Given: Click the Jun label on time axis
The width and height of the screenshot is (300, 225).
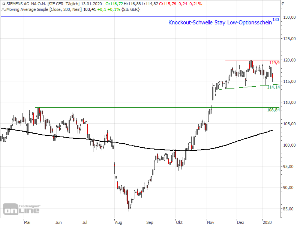Looking at the screenshot, I should tap(58, 222).
